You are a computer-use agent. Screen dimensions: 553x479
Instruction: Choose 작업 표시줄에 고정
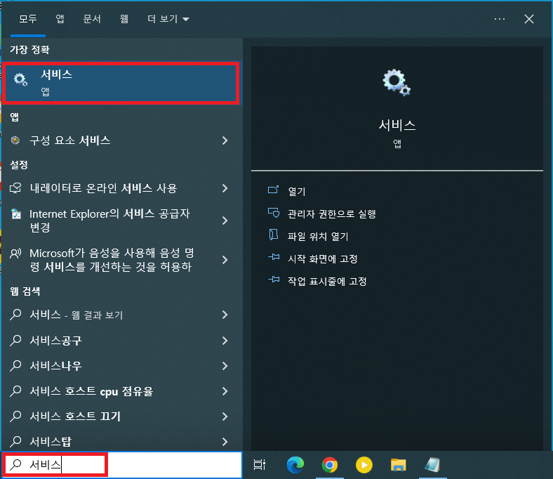pyautogui.click(x=327, y=282)
